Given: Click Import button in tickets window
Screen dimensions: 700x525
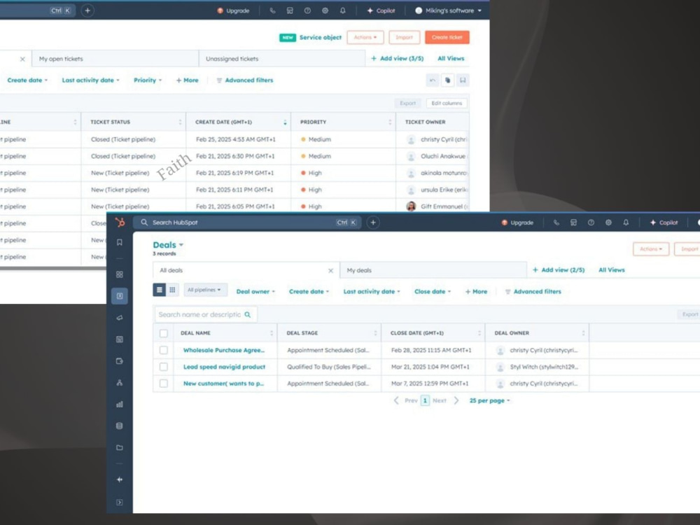Looking at the screenshot, I should [x=404, y=38].
